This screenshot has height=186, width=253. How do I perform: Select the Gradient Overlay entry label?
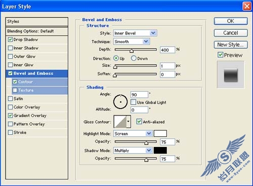(30, 116)
